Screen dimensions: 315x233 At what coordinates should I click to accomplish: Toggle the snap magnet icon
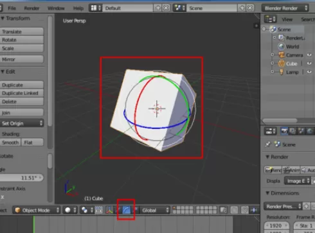(244, 210)
